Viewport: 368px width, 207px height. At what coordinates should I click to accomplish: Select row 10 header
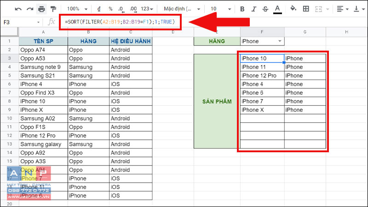point(9,118)
